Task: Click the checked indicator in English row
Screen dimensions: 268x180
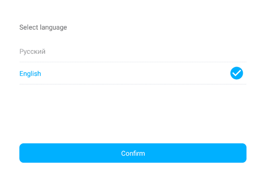Action: 237,73
